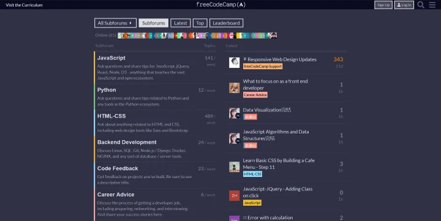
Task: Click the 11d activity time
Action: [339, 66]
